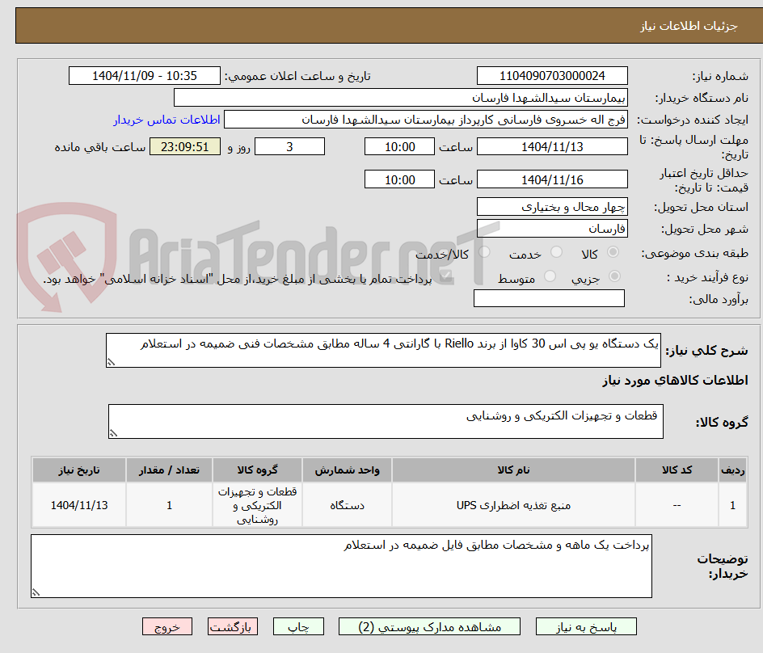Click the واحد شمارش column header

pyautogui.click(x=347, y=470)
